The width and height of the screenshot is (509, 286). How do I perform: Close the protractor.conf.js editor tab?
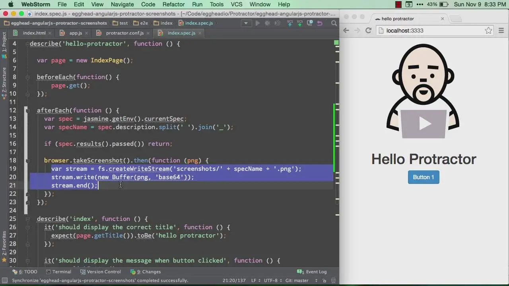coord(148,33)
